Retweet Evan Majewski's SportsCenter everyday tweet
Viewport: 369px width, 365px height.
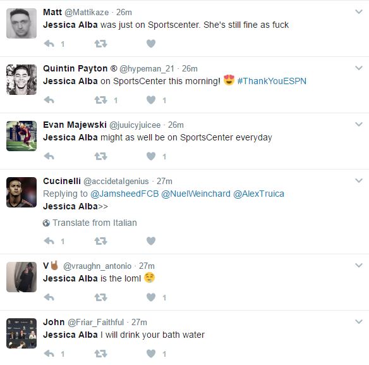pyautogui.click(x=100, y=156)
